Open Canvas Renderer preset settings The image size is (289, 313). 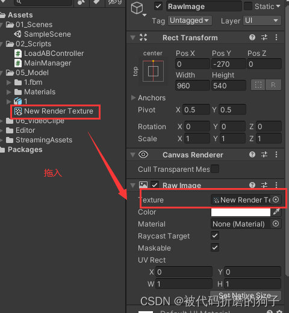(x=264, y=154)
